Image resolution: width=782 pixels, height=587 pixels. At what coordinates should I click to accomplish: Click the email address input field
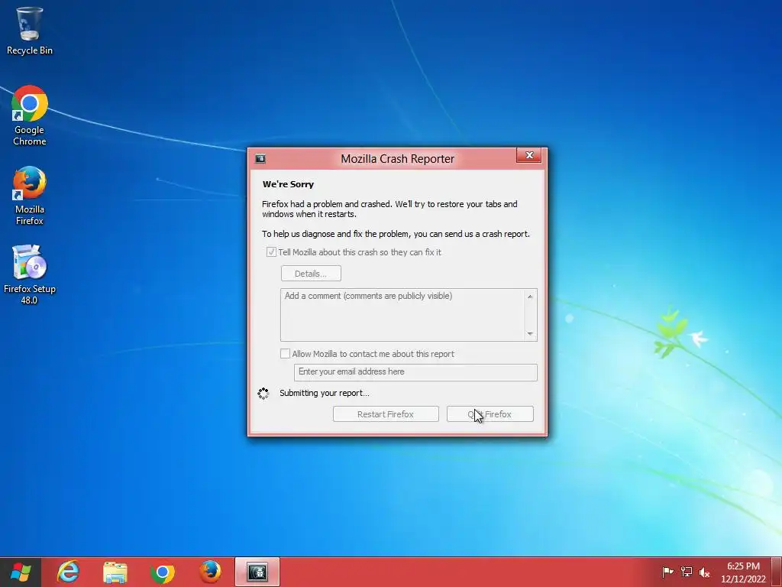pyautogui.click(x=415, y=372)
